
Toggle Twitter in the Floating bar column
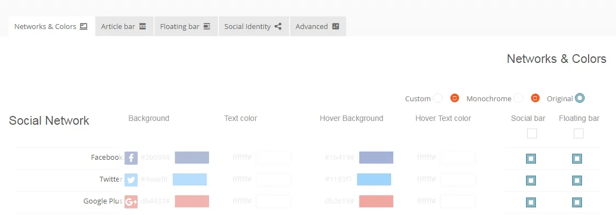point(577,181)
